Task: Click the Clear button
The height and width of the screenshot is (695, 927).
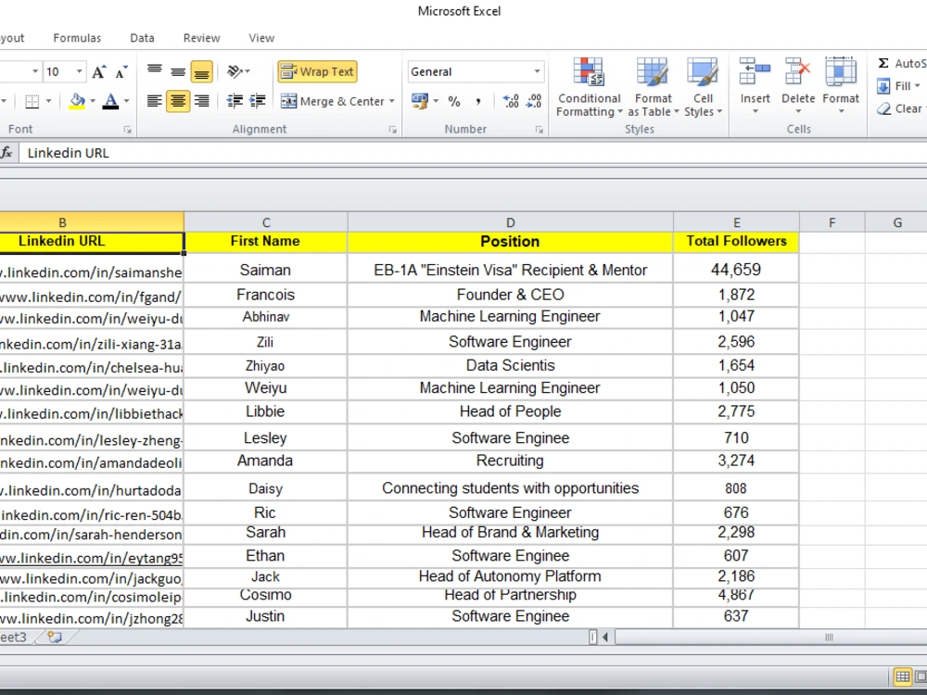Action: [900, 108]
